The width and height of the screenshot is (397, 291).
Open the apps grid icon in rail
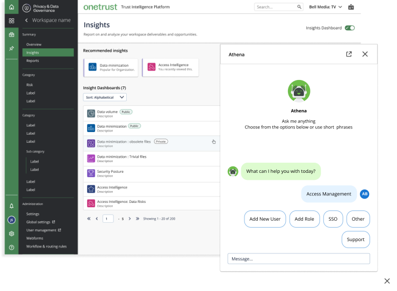(11, 21)
